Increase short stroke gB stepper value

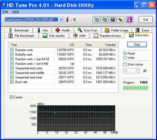click(137, 70)
